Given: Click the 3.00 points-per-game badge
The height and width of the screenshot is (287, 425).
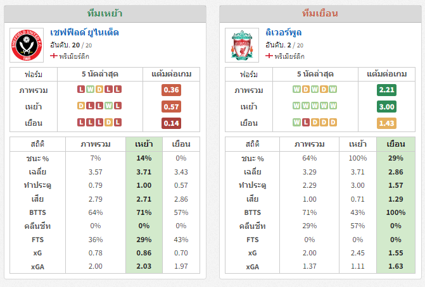Looking at the screenshot, I should coord(386,107).
